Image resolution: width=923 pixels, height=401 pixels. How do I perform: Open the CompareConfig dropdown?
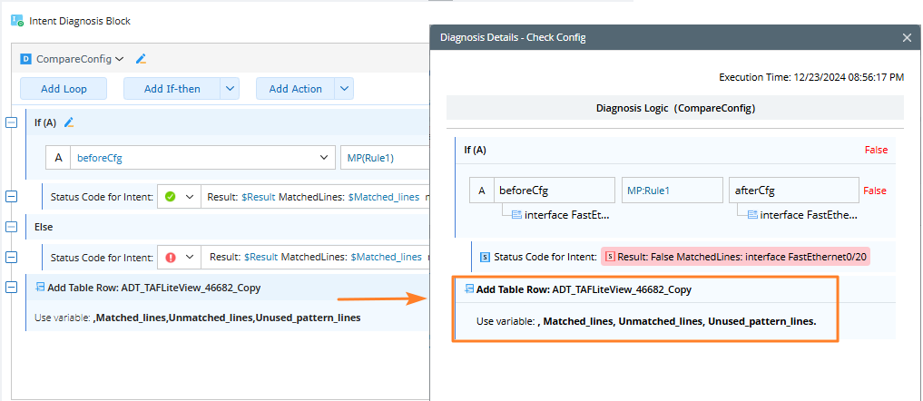click(x=120, y=59)
